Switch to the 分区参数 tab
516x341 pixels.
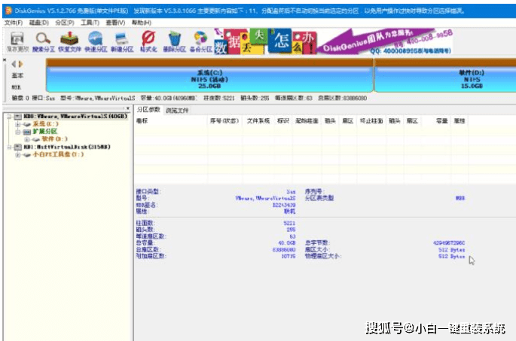pyautogui.click(x=148, y=109)
